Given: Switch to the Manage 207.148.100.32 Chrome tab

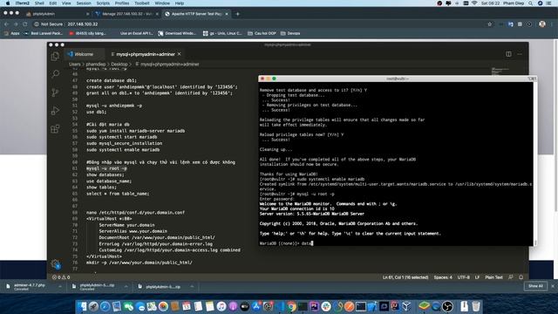Looking at the screenshot, I should coord(126,14).
